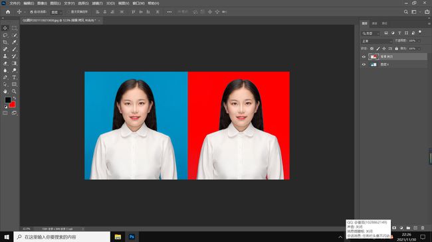The height and width of the screenshot is (242, 432).
Task: Select the Rectangle shape tool
Action: [14, 84]
